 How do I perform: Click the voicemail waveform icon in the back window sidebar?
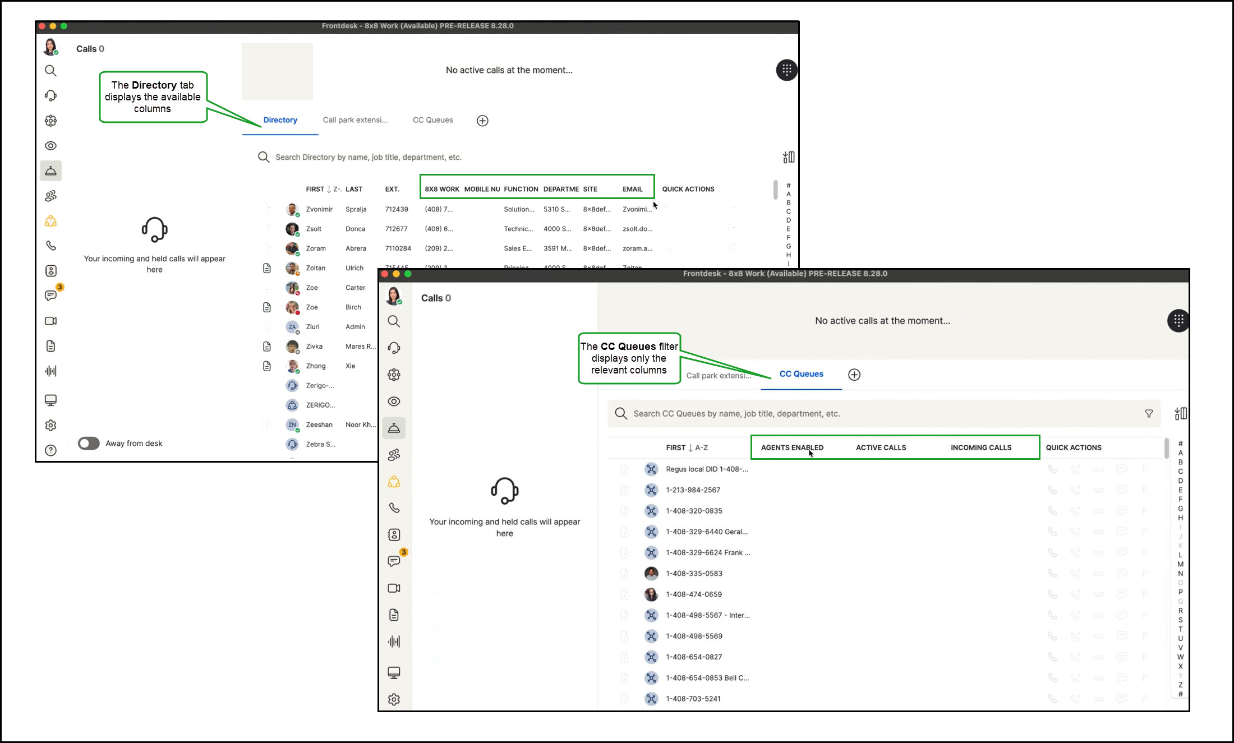51,371
